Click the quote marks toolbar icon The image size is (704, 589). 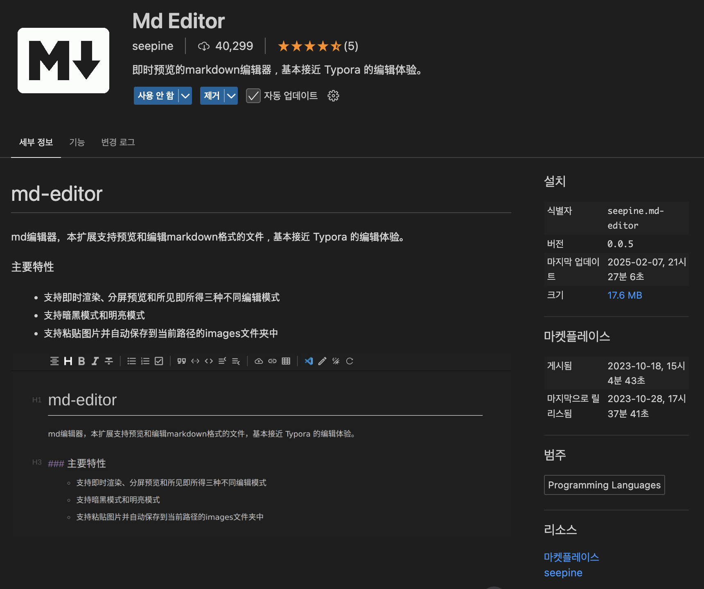pyautogui.click(x=181, y=361)
